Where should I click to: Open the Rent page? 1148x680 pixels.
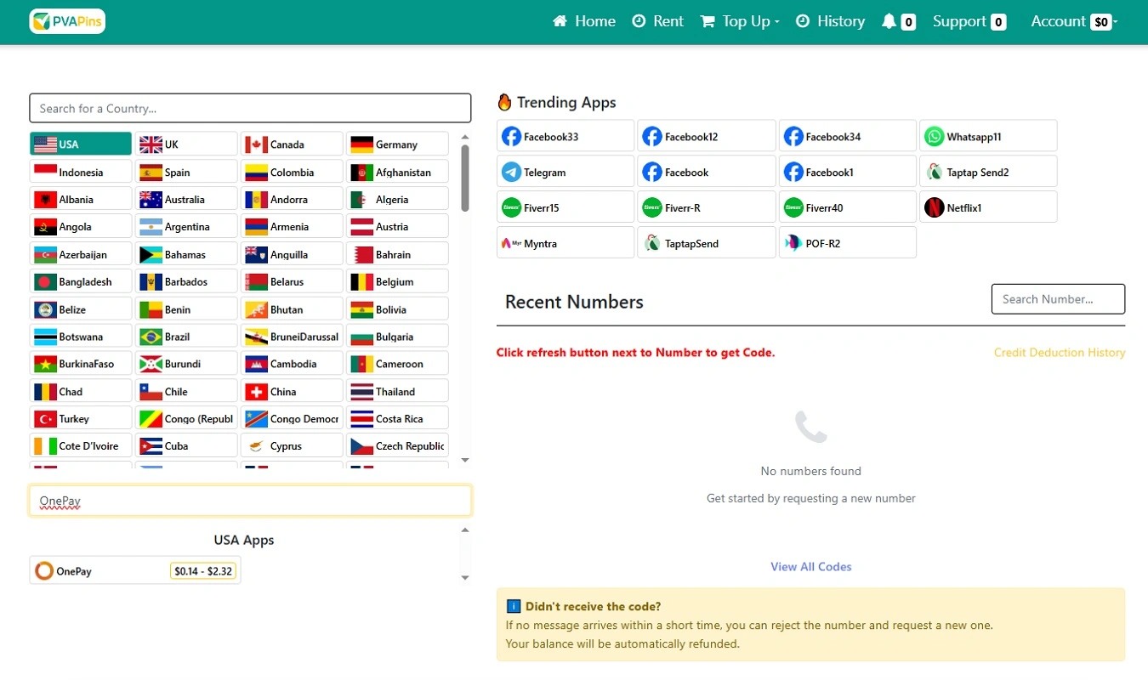click(658, 21)
